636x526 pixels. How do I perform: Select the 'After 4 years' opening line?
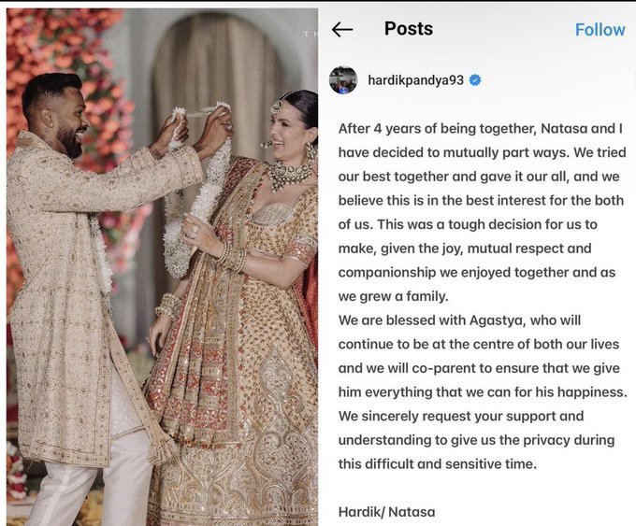coord(480,128)
